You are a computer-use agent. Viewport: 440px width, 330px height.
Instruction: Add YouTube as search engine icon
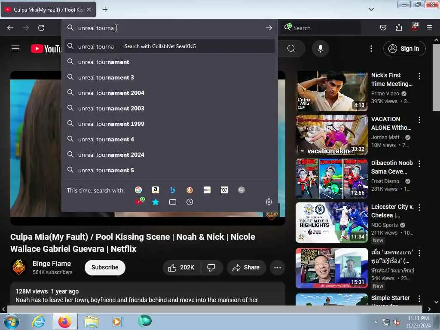[x=140, y=201]
